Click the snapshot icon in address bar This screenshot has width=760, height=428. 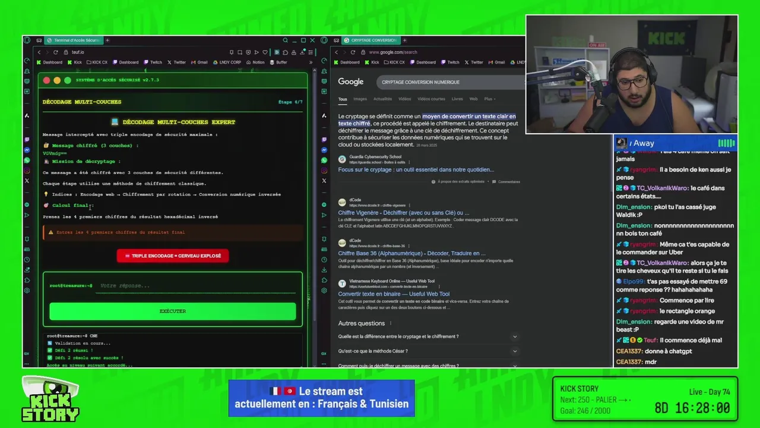pos(240,52)
